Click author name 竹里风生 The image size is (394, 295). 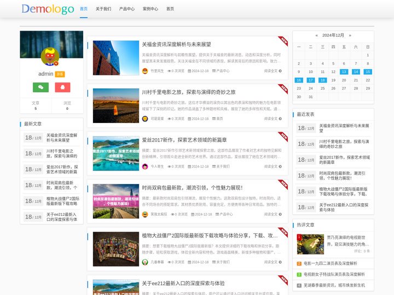click(157, 71)
